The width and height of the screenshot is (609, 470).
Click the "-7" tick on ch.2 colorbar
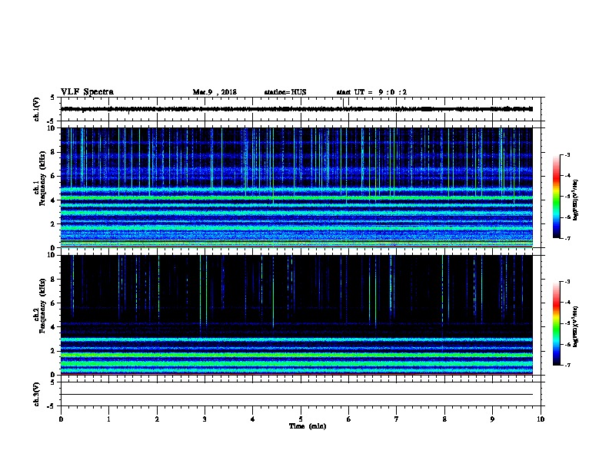tap(567, 366)
